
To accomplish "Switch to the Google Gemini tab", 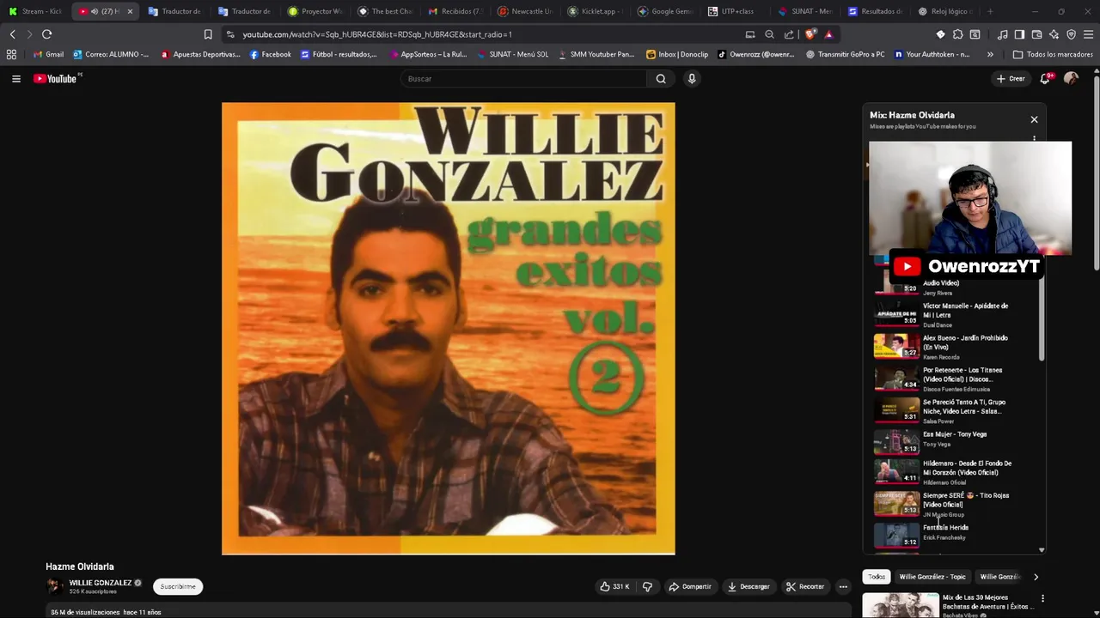I will click(665, 11).
